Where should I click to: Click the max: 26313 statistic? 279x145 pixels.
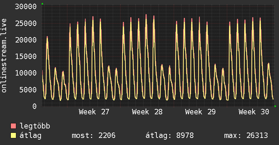click(x=246, y=136)
